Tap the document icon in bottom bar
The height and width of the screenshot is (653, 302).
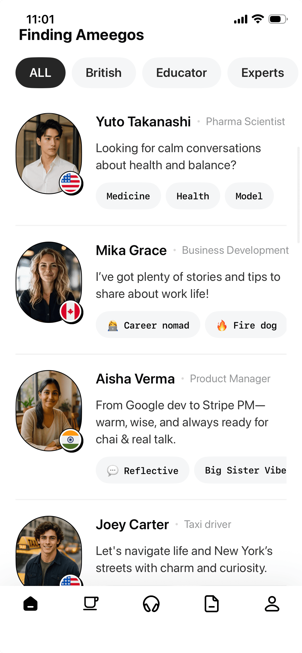(x=212, y=604)
